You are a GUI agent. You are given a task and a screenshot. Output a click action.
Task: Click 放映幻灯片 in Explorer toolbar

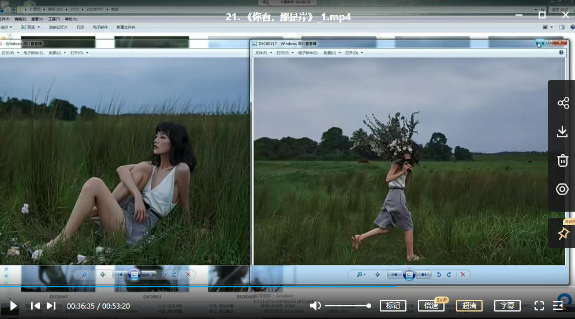click(58, 27)
